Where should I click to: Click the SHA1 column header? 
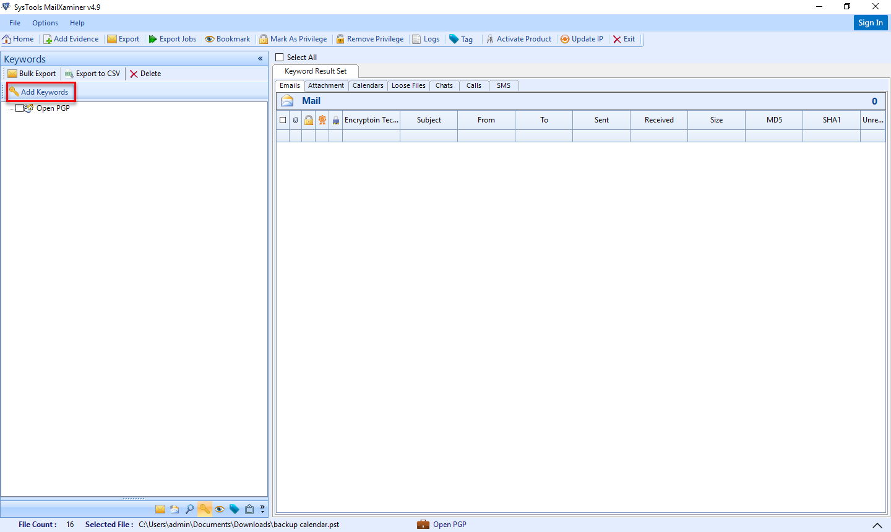[x=832, y=120]
